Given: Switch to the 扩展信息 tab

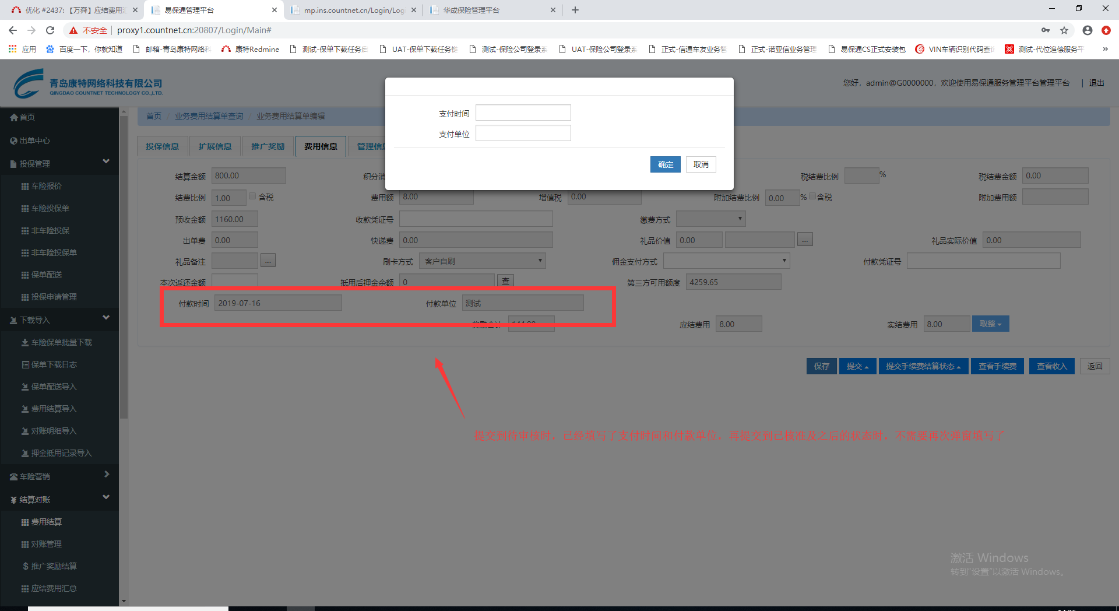Looking at the screenshot, I should pyautogui.click(x=215, y=146).
